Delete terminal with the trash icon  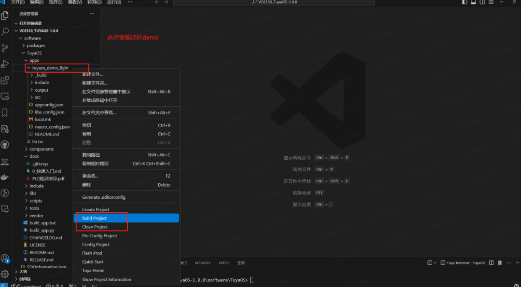[500, 263]
